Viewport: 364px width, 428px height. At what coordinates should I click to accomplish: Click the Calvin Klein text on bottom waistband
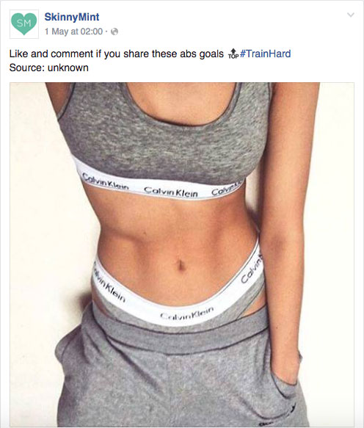click(186, 313)
